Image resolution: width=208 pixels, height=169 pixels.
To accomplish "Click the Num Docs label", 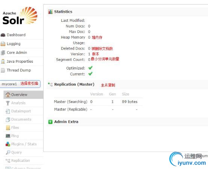I will tap(75, 26).
